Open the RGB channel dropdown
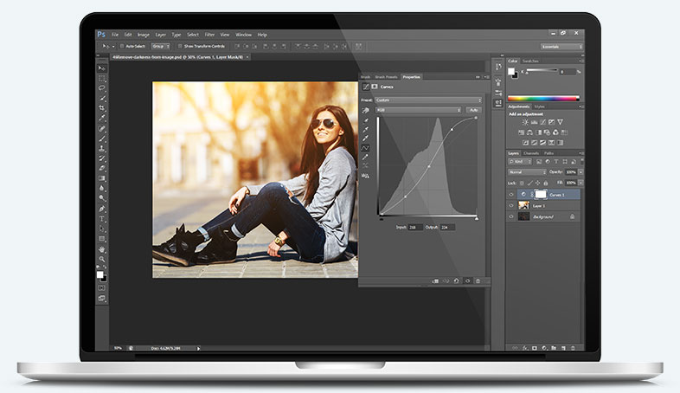Screen dimensions: 680x393 tap(419, 110)
